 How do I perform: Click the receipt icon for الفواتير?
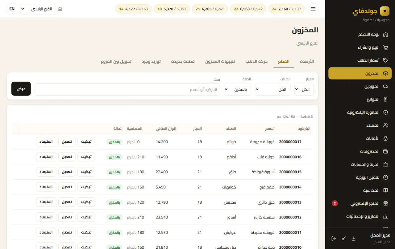click(x=385, y=100)
